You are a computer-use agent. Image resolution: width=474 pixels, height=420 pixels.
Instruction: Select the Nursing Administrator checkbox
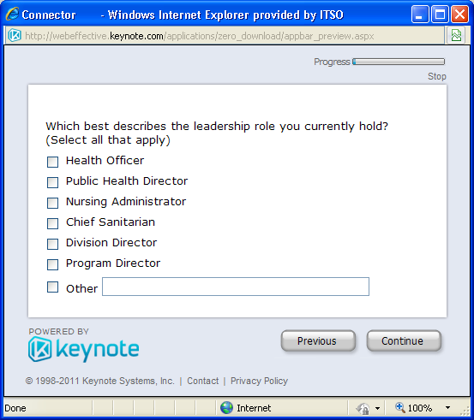point(52,203)
